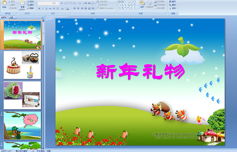Select the straight Line shape
The image size is (237, 152).
pos(126,2)
